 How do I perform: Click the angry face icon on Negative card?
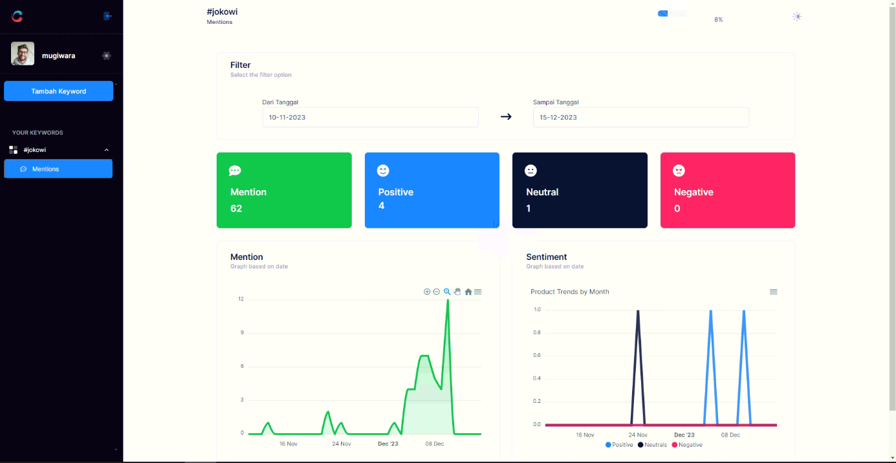[x=679, y=171]
